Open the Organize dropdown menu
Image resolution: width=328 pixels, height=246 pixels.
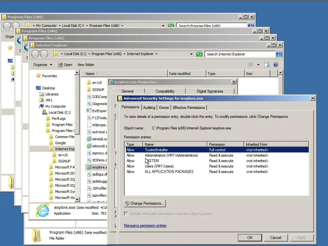point(43,65)
